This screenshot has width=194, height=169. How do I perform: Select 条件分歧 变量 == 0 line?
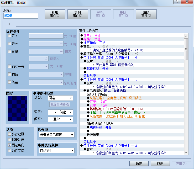[132, 57]
